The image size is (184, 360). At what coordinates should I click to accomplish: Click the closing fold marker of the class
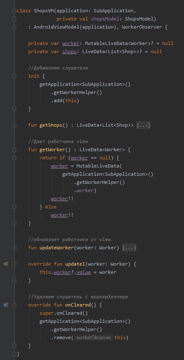[x=14, y=354]
